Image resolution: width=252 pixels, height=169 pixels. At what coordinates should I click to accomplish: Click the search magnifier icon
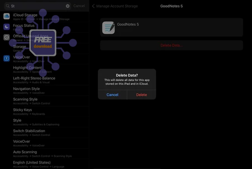coord(8,6)
